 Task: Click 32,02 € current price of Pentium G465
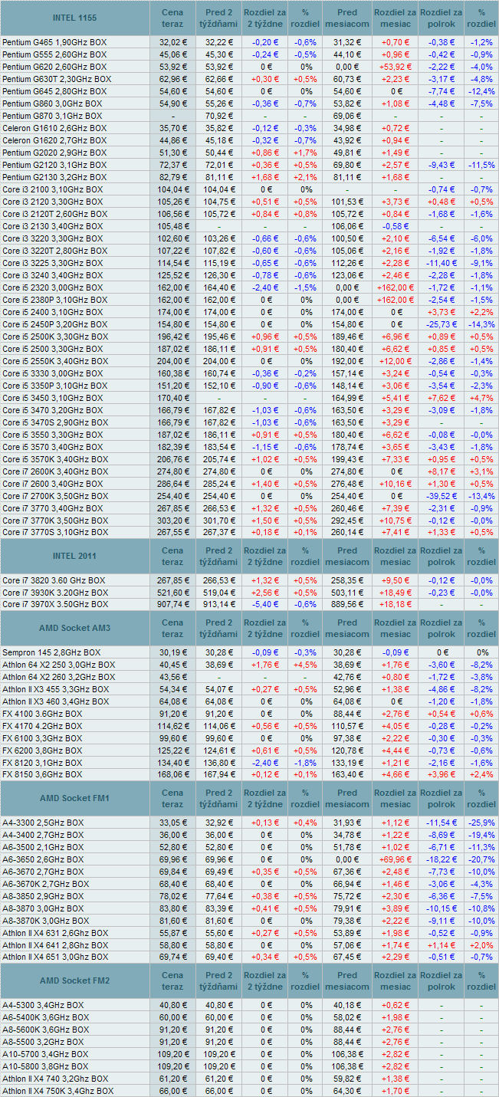[x=172, y=42]
